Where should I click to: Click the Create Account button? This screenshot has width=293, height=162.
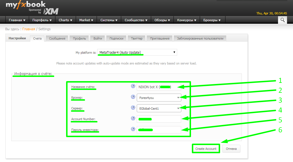point(206,149)
